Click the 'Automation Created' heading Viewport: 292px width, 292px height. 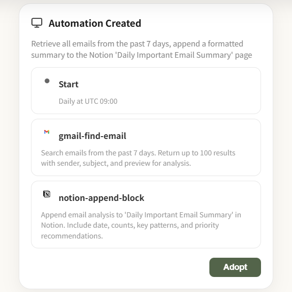pyautogui.click(x=95, y=23)
